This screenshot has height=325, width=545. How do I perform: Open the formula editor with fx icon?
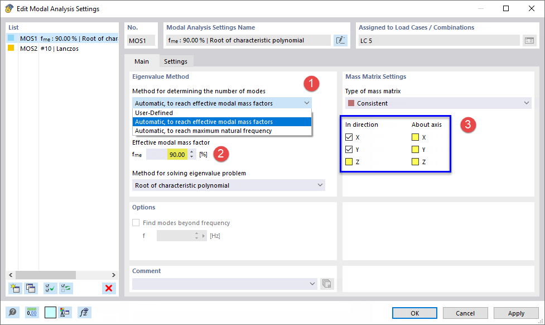pyautogui.click(x=84, y=312)
